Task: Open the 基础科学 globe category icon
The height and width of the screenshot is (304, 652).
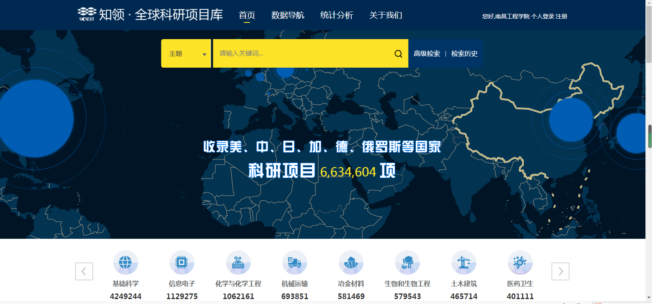Action: [125, 262]
